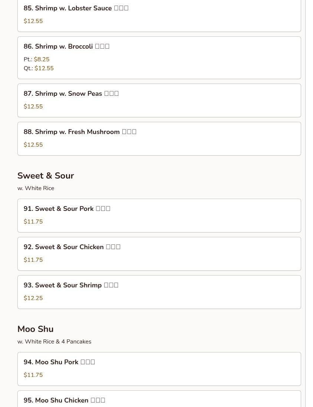313x407 pixels.
Task: Click the $12.25 price under Sweet & Sour Shrimp
Action: pos(33,298)
